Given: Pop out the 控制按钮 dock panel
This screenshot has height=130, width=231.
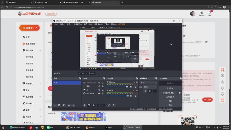Looking at the screenshot, I should (180, 78).
